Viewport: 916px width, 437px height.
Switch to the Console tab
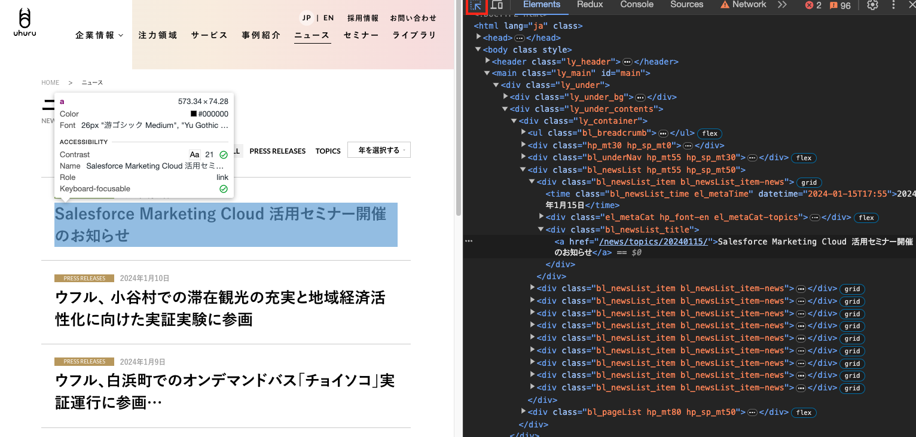pyautogui.click(x=637, y=5)
